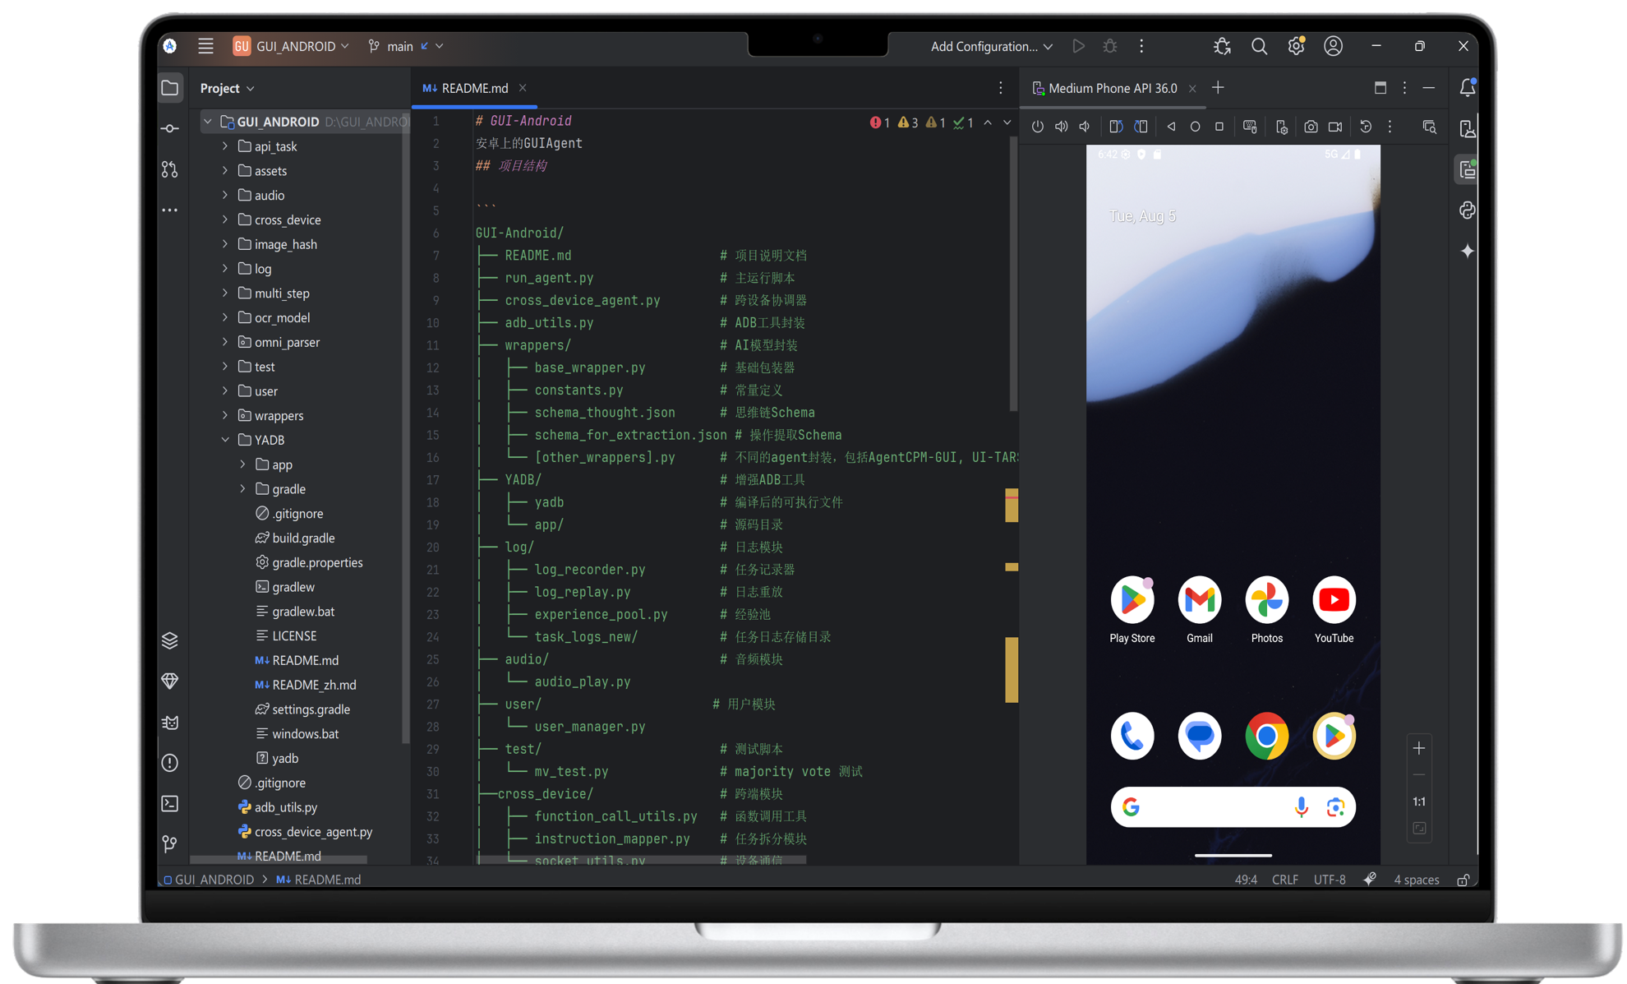
Task: Click the CRLF line separator indicator
Action: [x=1284, y=880]
